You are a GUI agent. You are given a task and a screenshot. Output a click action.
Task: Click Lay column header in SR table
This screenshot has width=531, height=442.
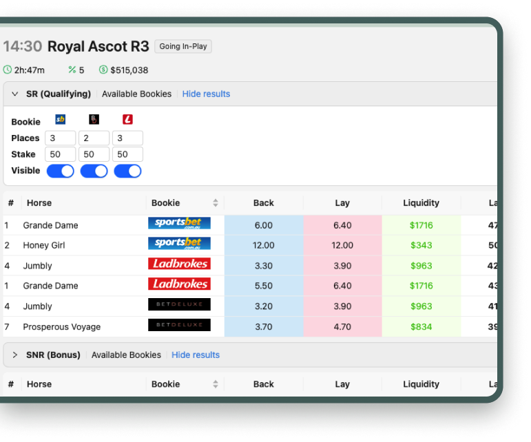click(342, 202)
